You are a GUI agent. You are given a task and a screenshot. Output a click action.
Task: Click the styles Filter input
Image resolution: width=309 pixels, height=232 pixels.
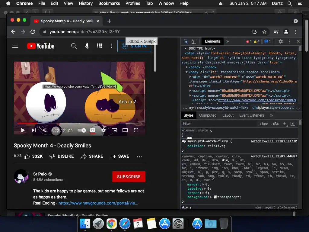click(x=219, y=124)
